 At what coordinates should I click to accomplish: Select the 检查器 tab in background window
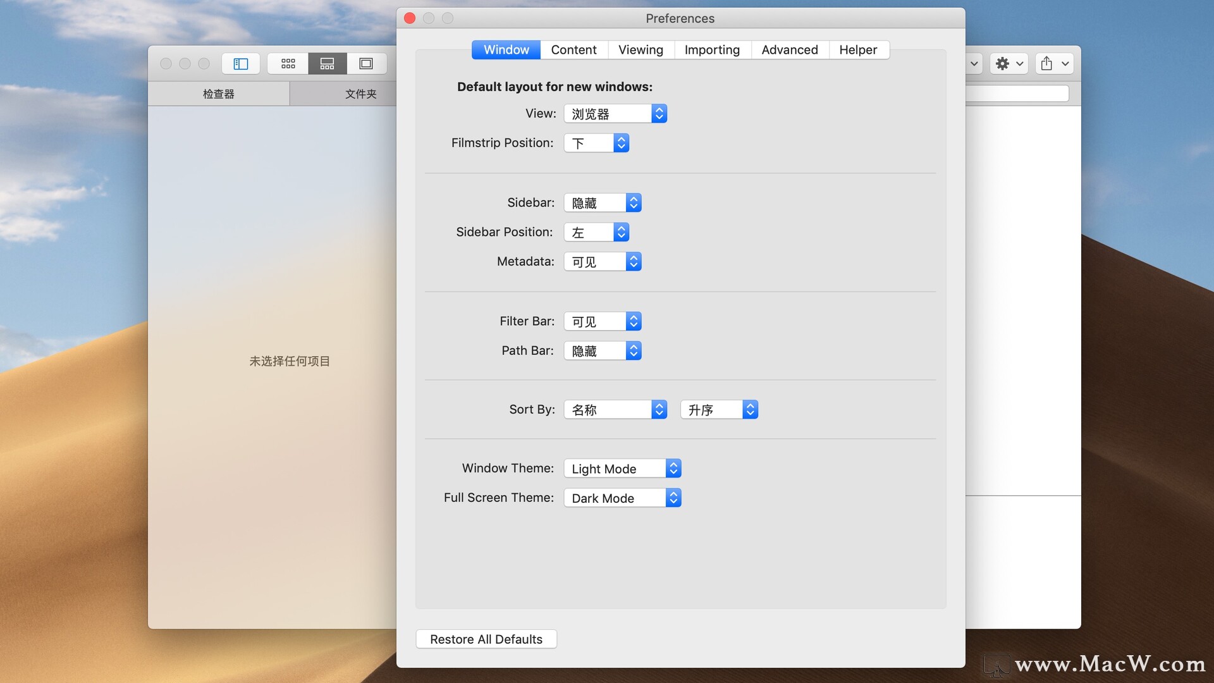(x=219, y=94)
